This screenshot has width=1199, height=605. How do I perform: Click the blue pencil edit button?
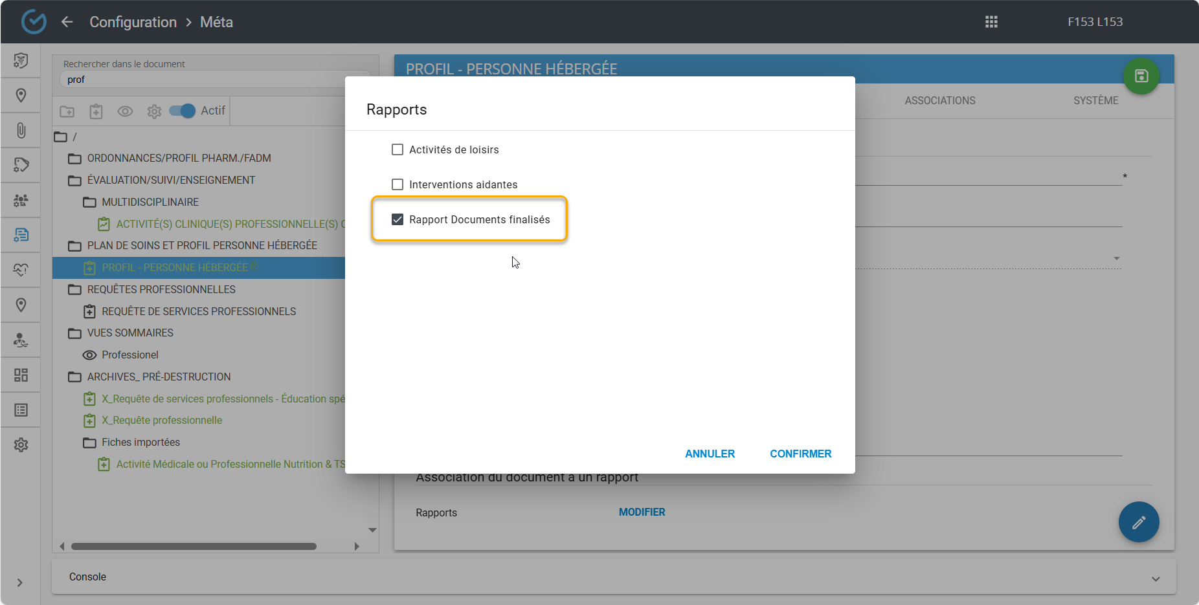1138,522
